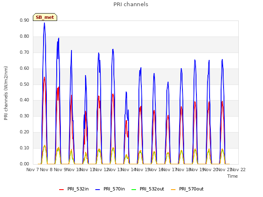The width and height of the screenshot is (263, 197).
Task: Click the 0.60 y-axis tick label
Action: point(25,68)
